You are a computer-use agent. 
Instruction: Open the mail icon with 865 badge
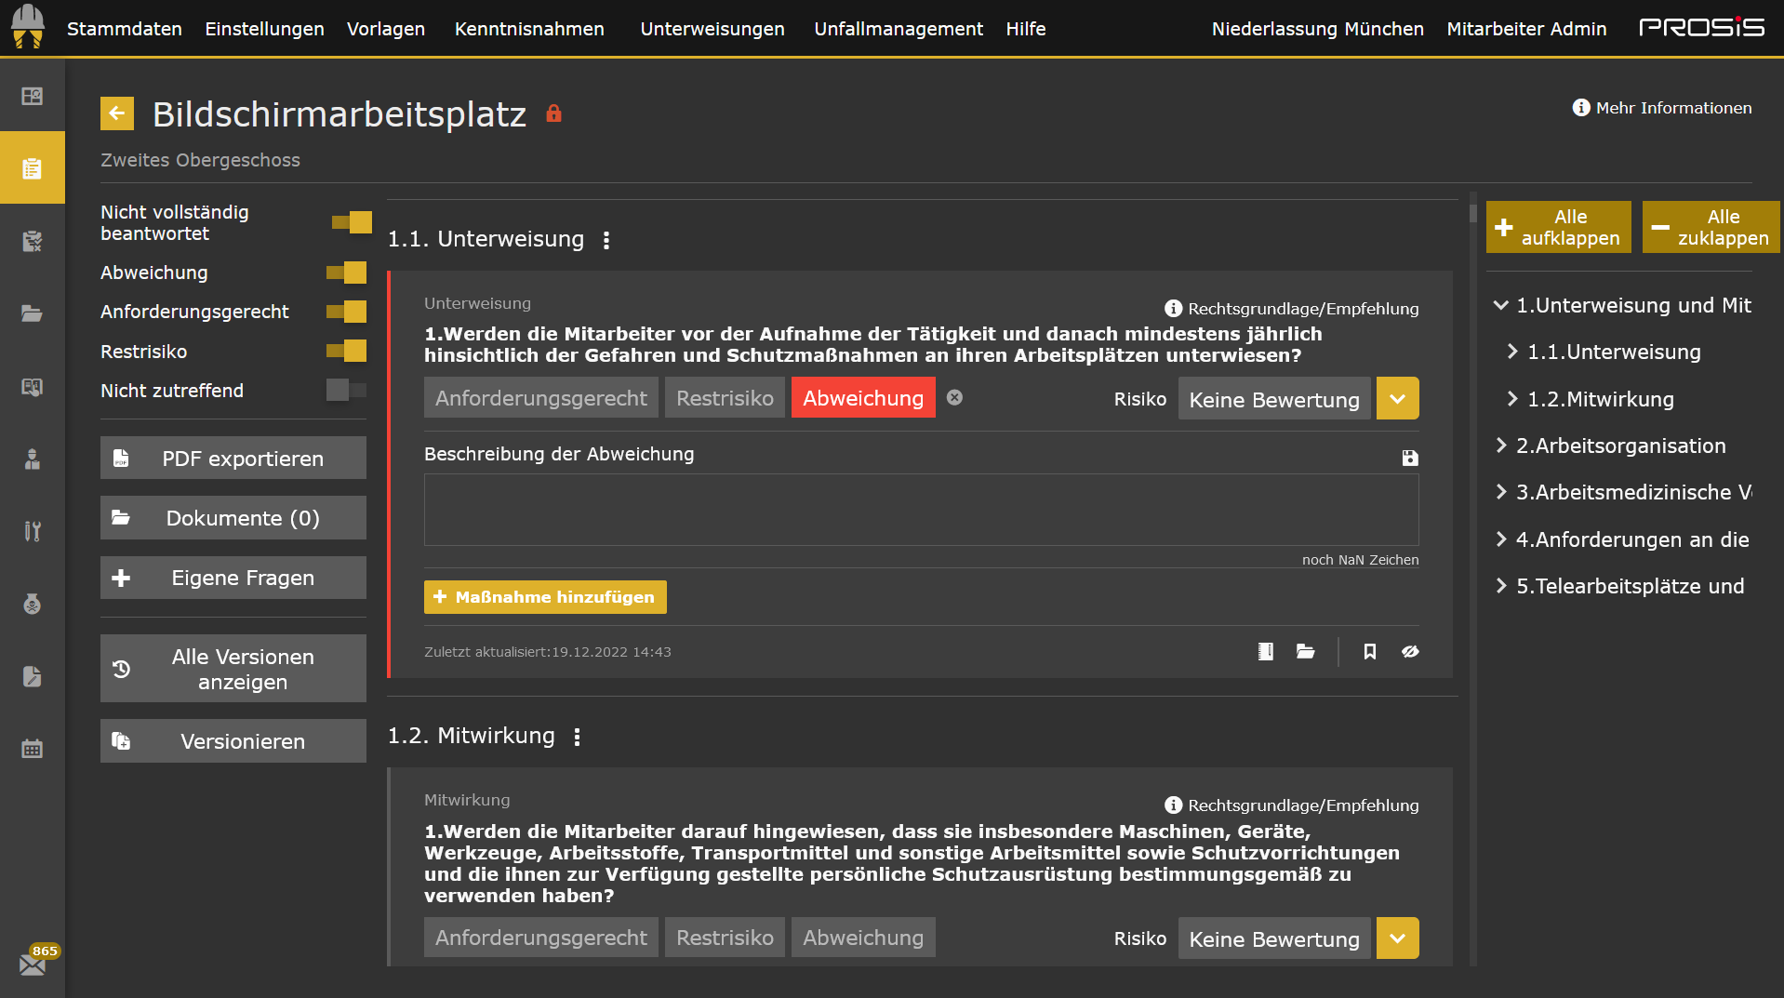pyautogui.click(x=32, y=964)
